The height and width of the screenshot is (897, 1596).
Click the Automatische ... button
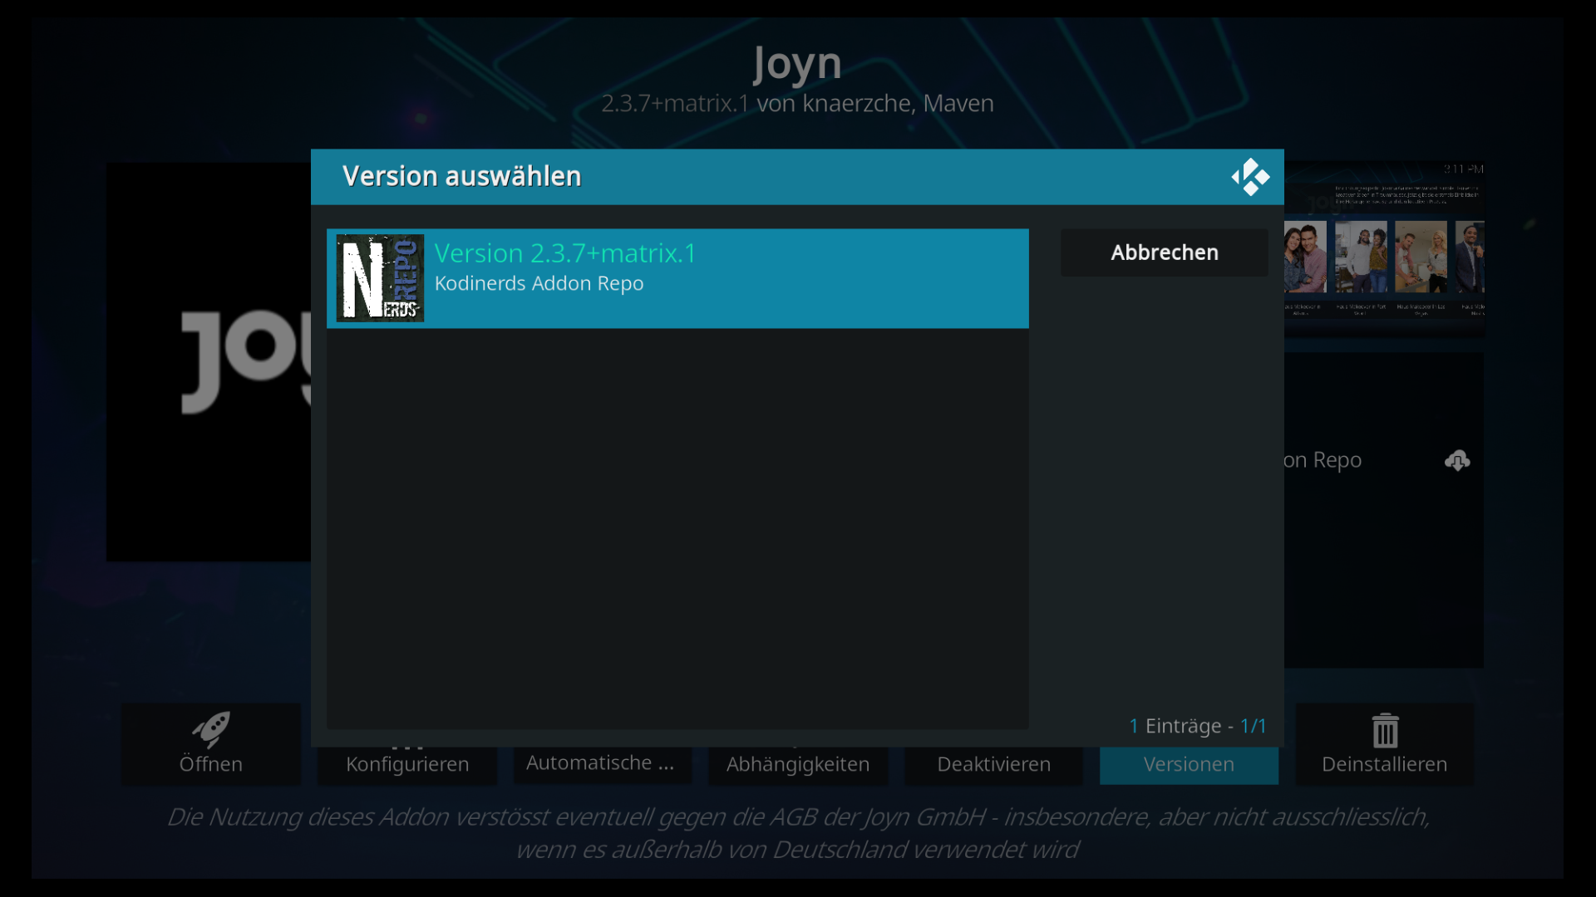(x=603, y=764)
